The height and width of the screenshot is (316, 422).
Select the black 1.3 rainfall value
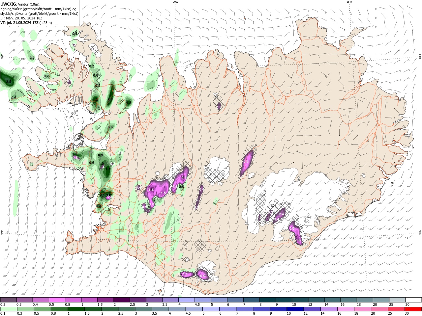point(108,169)
